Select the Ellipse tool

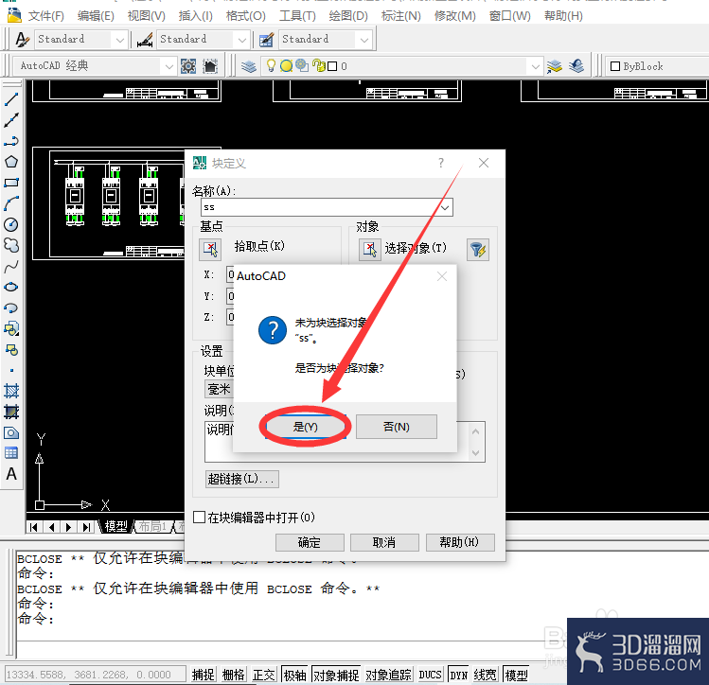click(10, 287)
